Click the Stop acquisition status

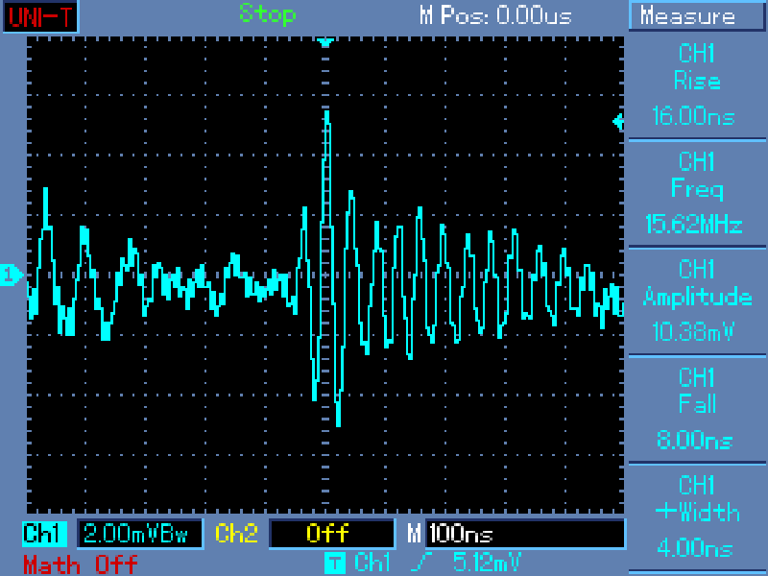[268, 13]
